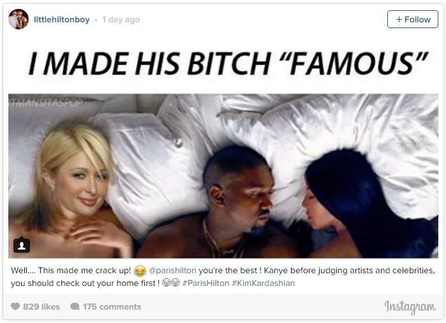446x323 pixels.
Task: Click the comment bubble icon
Action: 75,306
